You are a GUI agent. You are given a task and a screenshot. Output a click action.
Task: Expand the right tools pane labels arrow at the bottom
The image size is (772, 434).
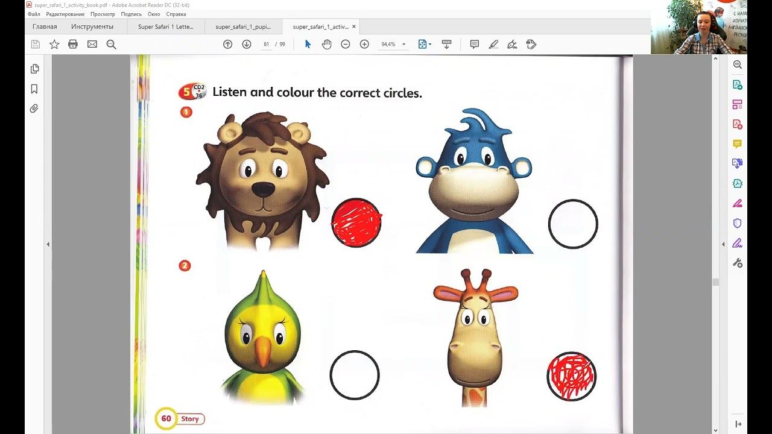coord(737,424)
